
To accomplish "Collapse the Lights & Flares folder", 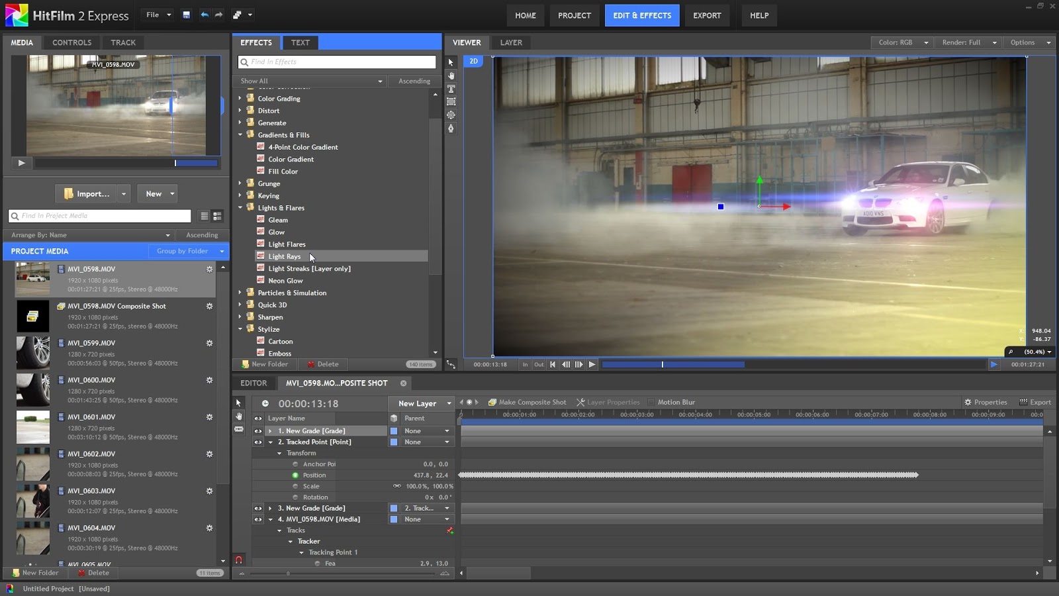I will (x=240, y=208).
